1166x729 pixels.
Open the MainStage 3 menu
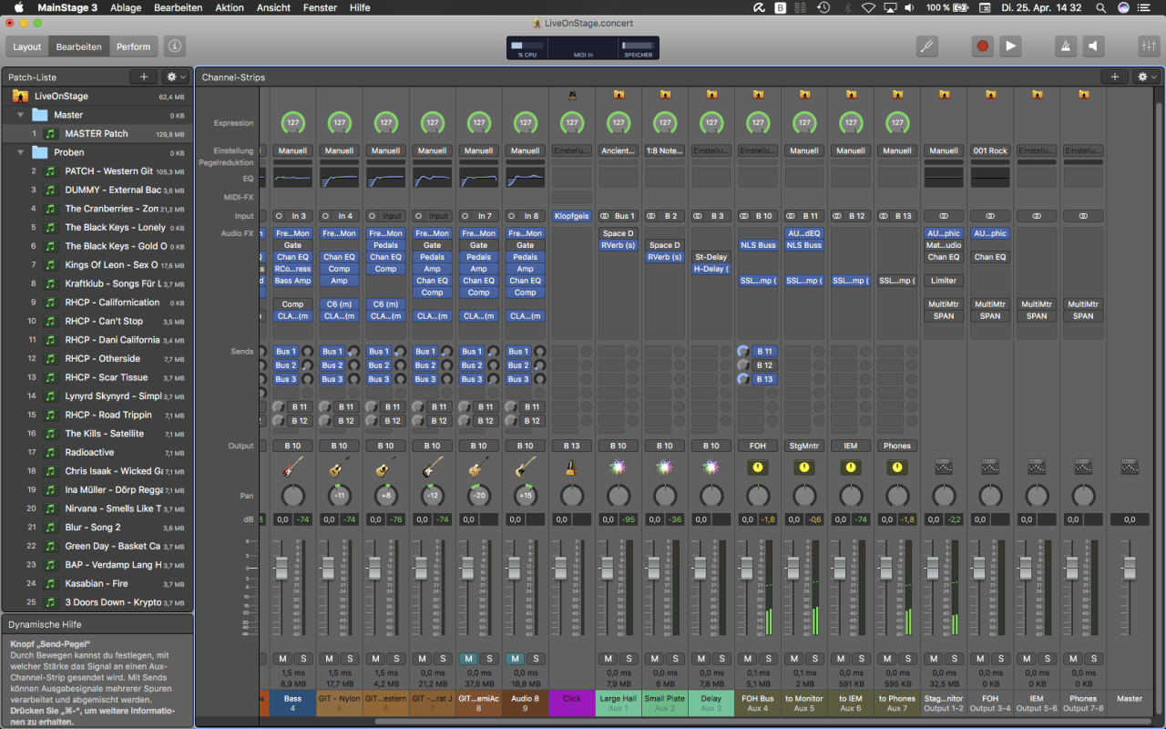click(x=67, y=7)
